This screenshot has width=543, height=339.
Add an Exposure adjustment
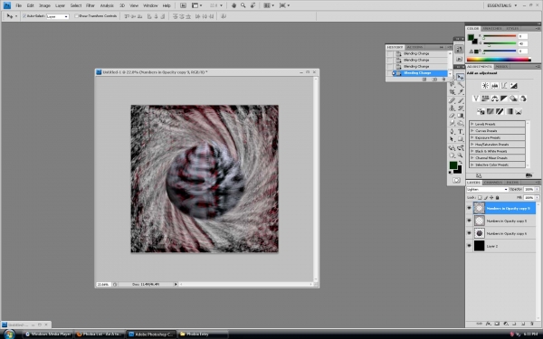pos(513,86)
